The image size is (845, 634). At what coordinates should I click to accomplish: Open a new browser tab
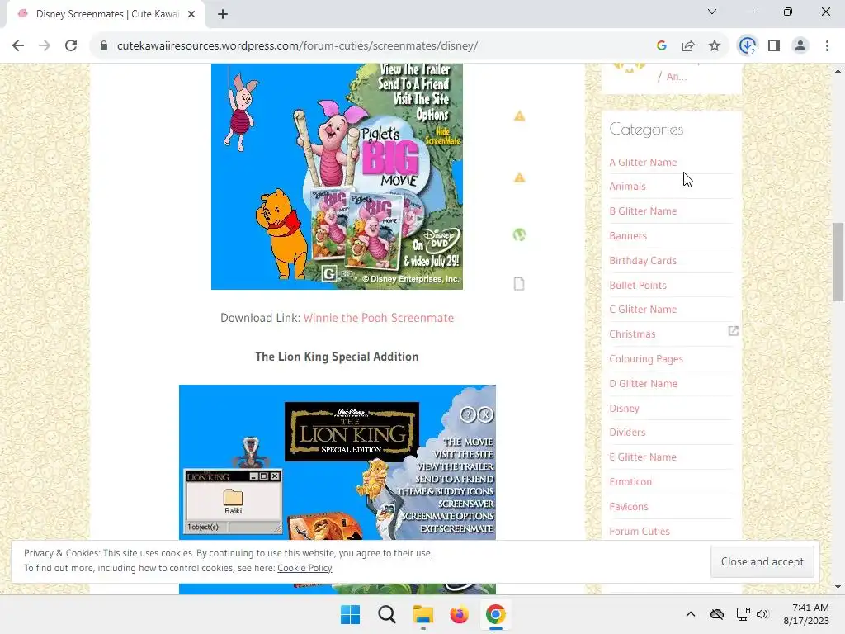tap(223, 14)
